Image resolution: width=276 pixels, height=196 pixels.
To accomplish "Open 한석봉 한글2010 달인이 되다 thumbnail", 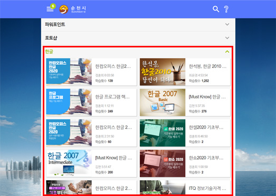I will 163,72.
